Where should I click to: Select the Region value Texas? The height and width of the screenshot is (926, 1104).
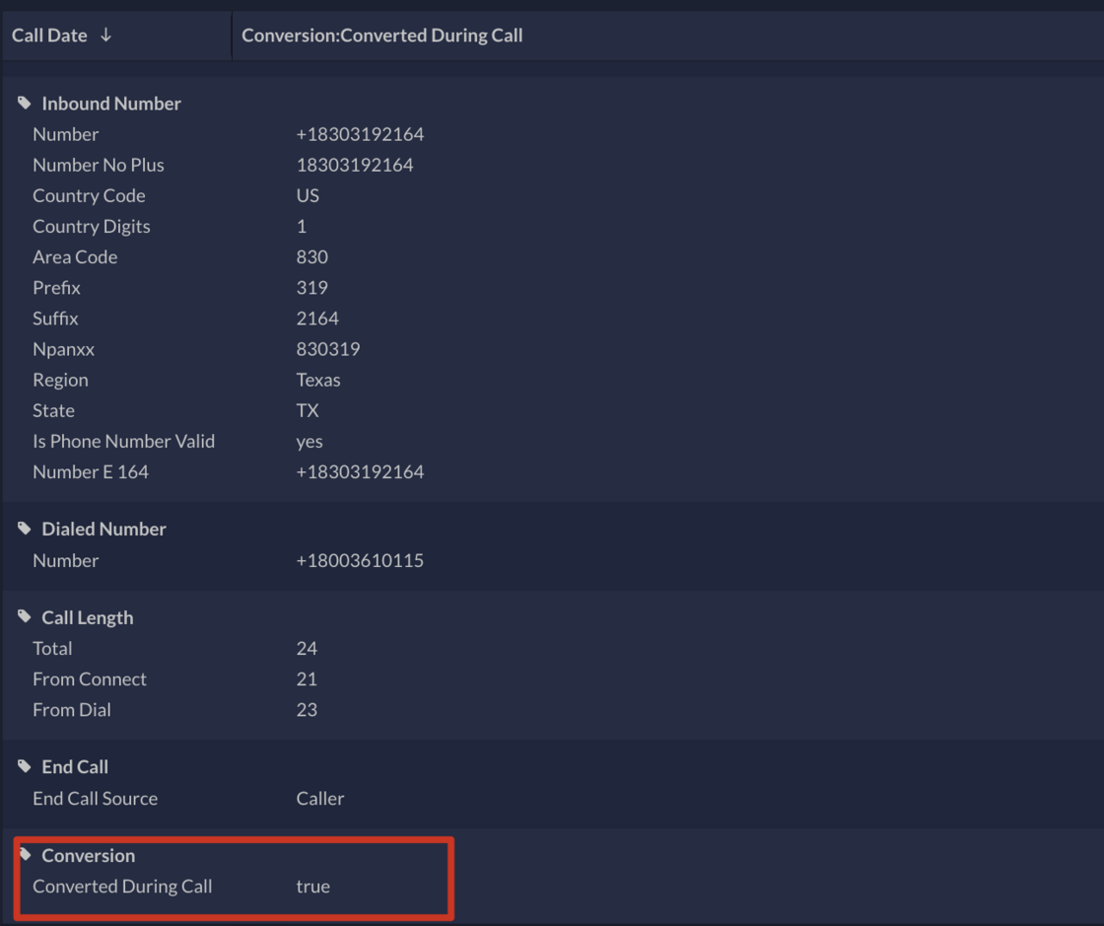tap(318, 379)
